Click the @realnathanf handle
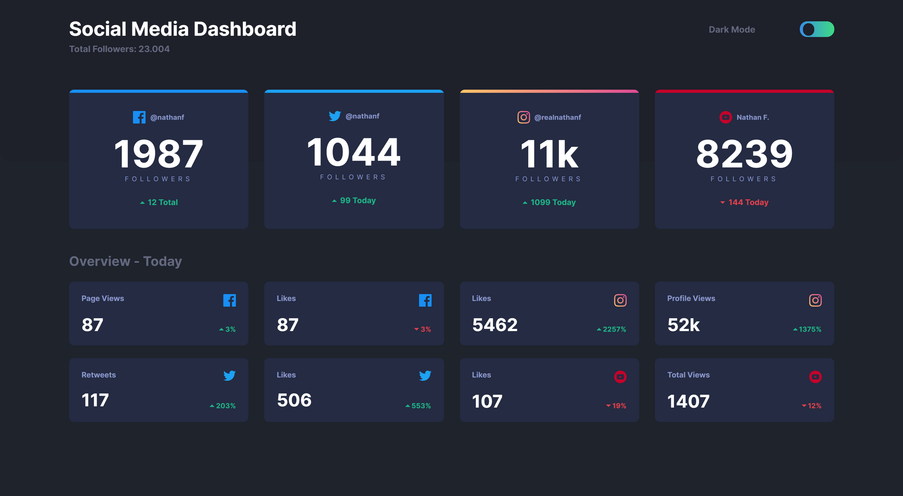 557,117
